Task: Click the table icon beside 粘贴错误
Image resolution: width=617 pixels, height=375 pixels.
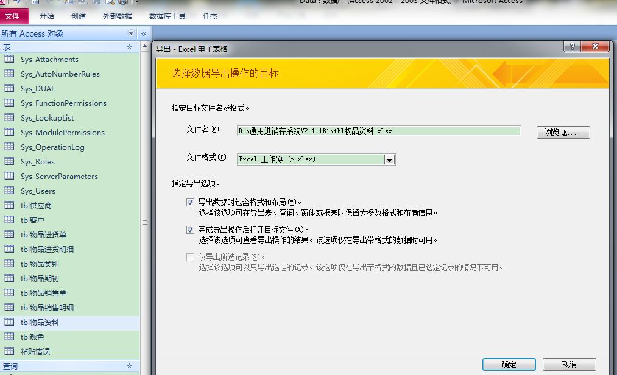Action: [9, 351]
